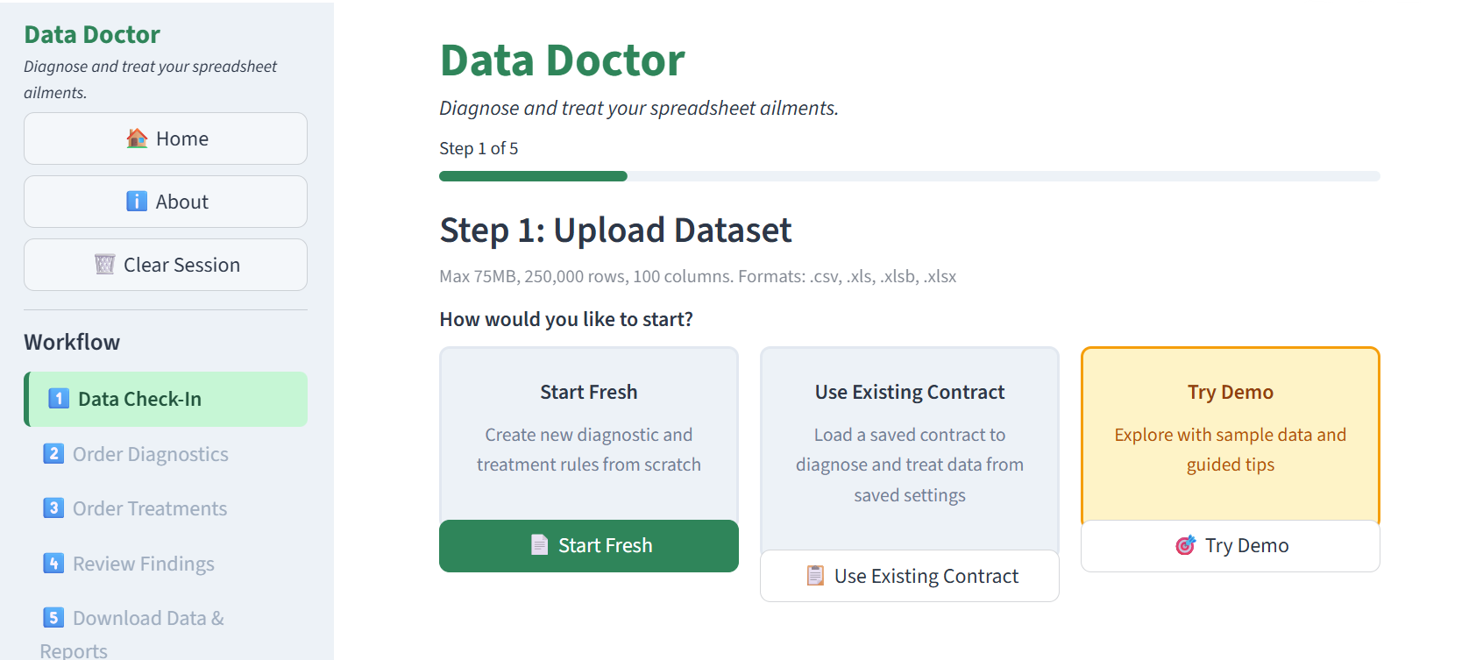Launch the guided Try Demo
The width and height of the screenshot is (1476, 660).
pos(1230,545)
